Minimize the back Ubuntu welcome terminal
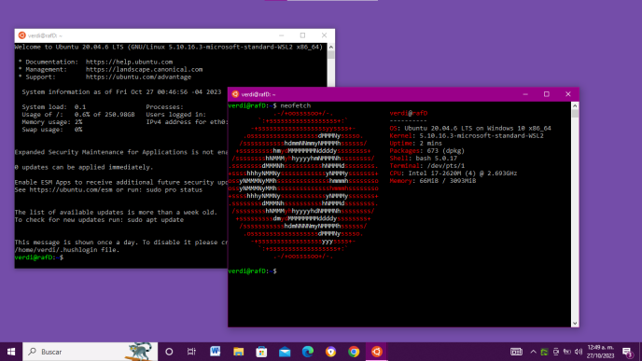The height and width of the screenshot is (361, 642). click(x=281, y=35)
